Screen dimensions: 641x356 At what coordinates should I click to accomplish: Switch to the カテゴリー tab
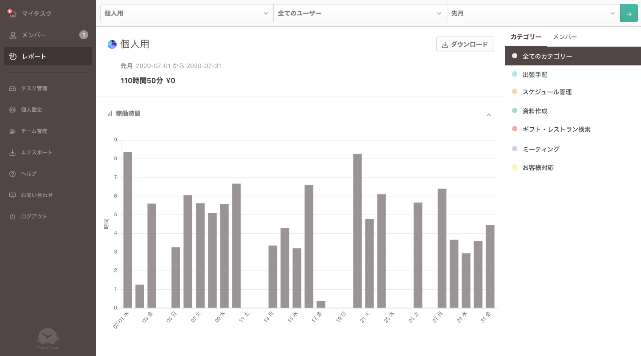526,37
